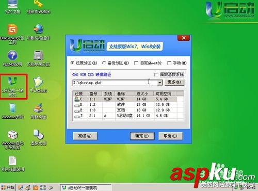The width and height of the screenshot is (258, 191).
Task: Launch Windows启动引导修复 toolbox icon
Action: click(x=12, y=139)
